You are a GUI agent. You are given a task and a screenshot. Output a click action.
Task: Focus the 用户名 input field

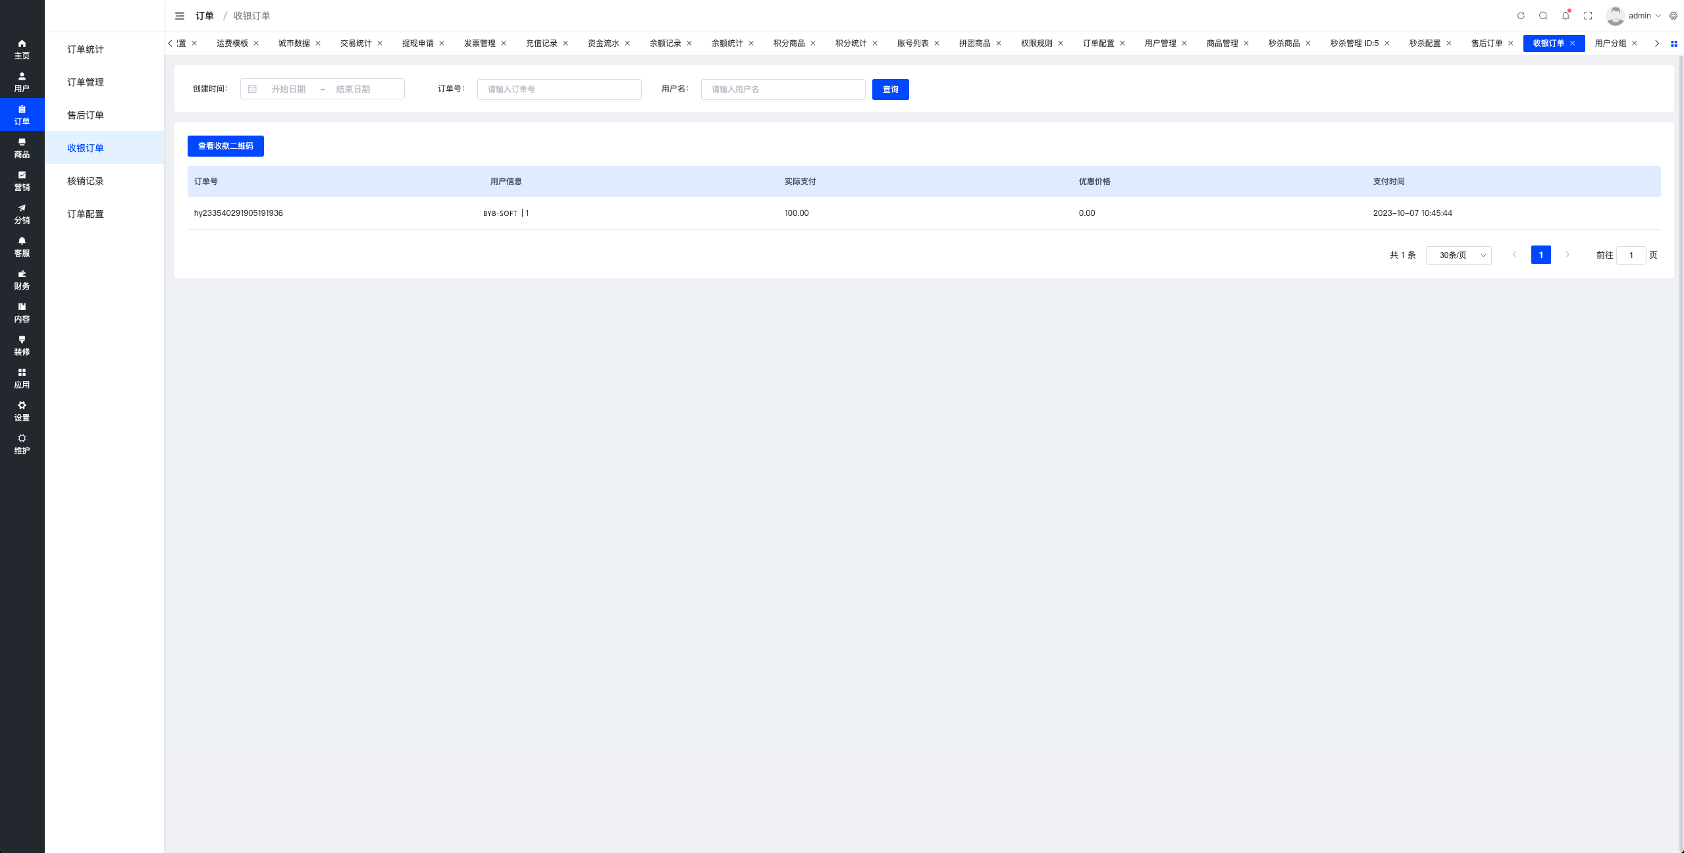(x=783, y=89)
